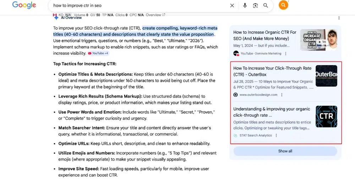Click 'Optimize URLs:' bullet text

pos(74,144)
